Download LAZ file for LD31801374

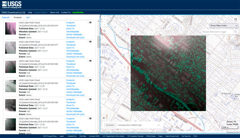coord(75,37)
